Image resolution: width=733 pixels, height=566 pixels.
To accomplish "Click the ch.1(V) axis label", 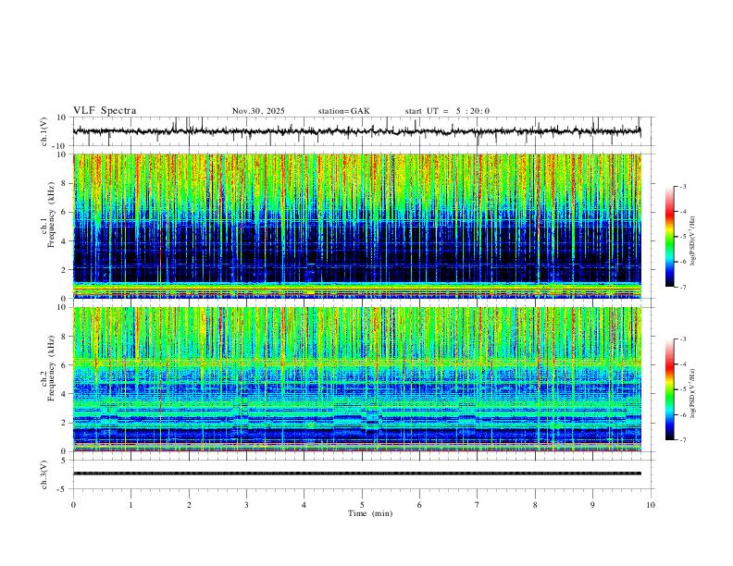I will tap(44, 131).
